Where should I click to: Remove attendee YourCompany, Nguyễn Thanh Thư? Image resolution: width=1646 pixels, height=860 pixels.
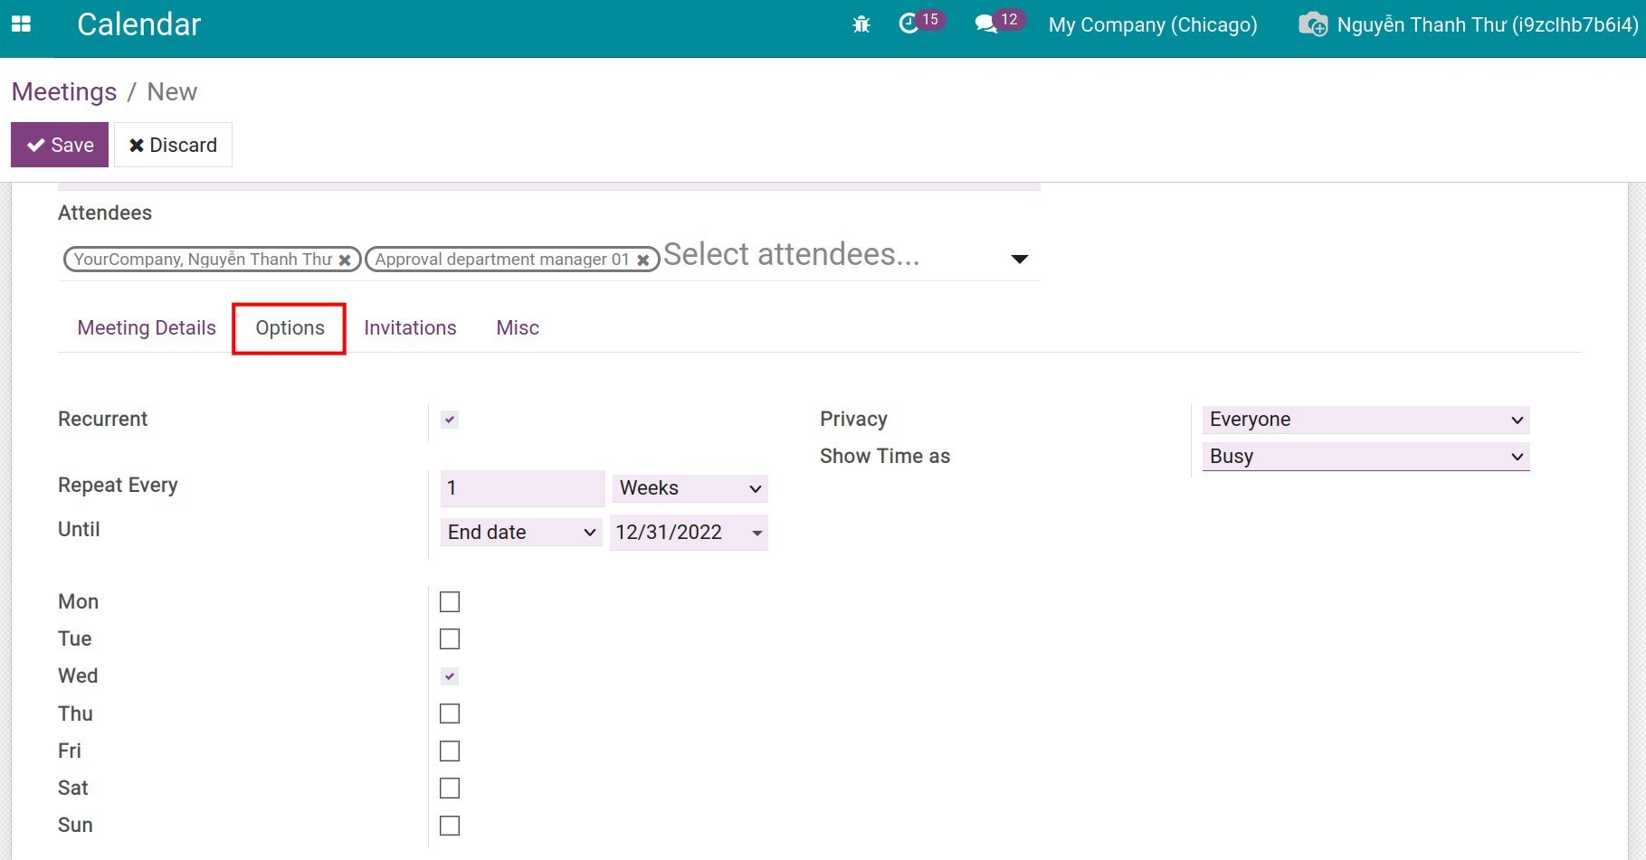point(345,260)
